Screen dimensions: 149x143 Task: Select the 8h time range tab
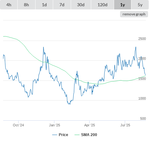tap(26, 5)
